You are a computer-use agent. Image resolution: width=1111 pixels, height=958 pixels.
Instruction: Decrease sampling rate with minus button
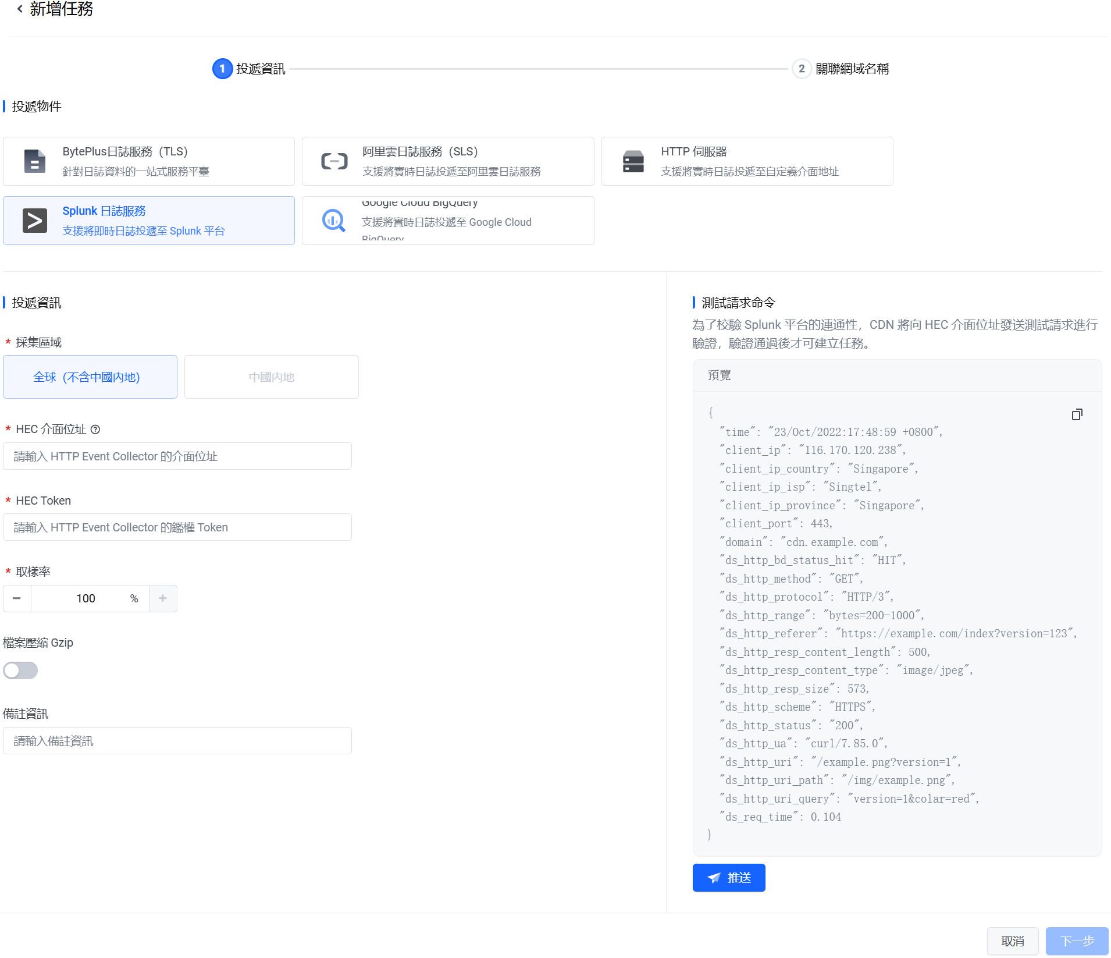[x=17, y=598]
